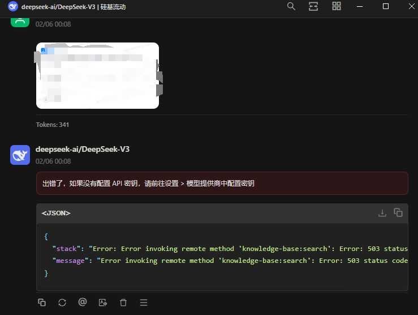Click the deepseek-ai/DeepSeek-V3 model title
This screenshot has width=418, height=315.
point(74,7)
